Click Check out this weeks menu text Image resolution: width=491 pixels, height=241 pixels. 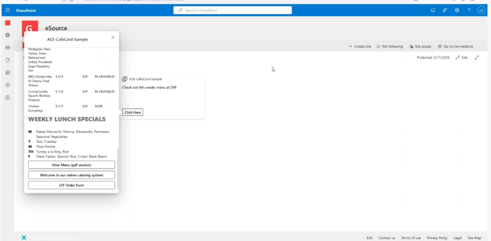click(149, 87)
